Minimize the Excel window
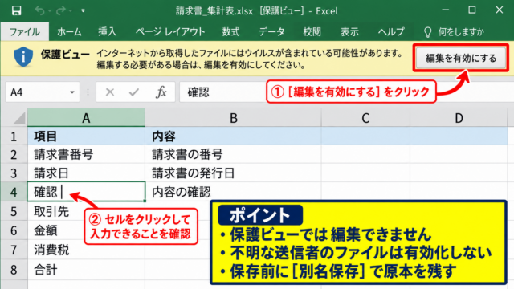Screen dimensions: 514x289 point(445,10)
